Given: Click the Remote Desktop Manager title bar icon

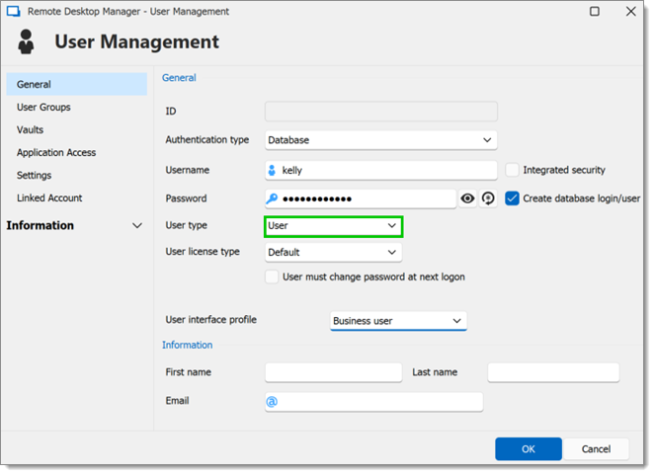Looking at the screenshot, I should coord(14,11).
